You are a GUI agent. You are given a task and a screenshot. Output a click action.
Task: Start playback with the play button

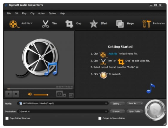click(x=8, y=94)
